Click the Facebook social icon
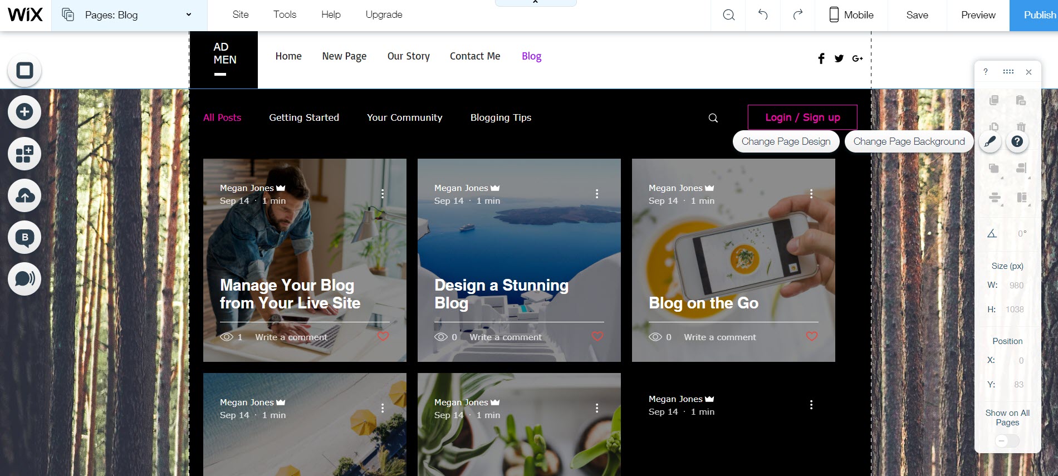 (821, 58)
